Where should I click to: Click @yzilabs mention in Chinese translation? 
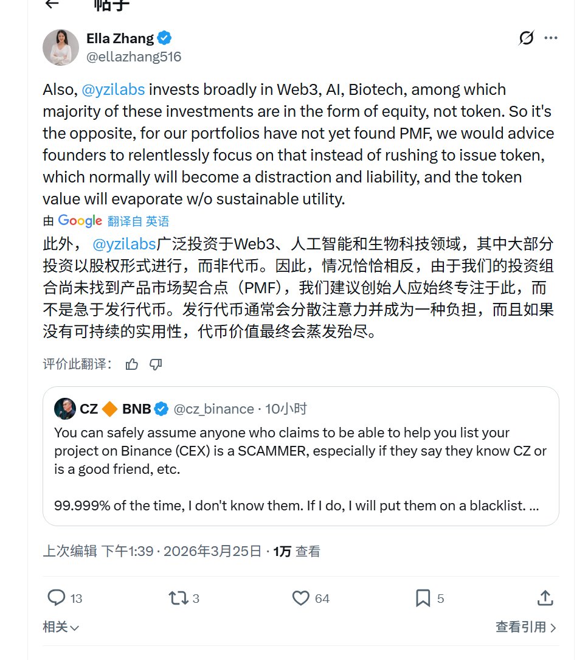pos(124,245)
